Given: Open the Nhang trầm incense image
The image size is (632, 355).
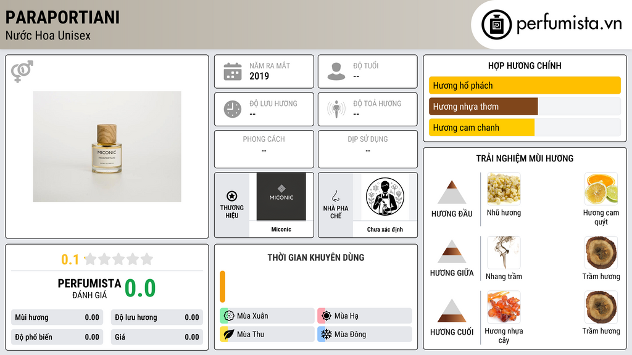Looking at the screenshot, I should (x=504, y=252).
